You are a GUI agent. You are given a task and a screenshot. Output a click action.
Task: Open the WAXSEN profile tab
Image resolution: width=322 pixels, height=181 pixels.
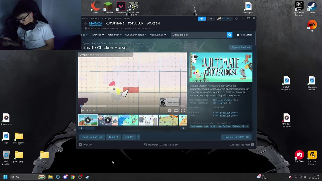click(x=153, y=23)
